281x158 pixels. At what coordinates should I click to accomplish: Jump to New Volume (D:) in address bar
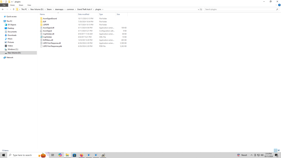(x=37, y=9)
